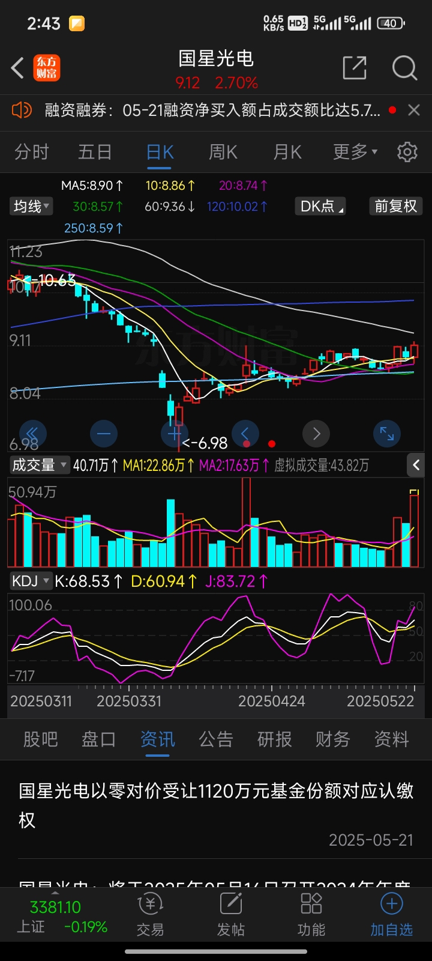
Task: Tap the 250:8.59 moving average value
Action: pyautogui.click(x=94, y=228)
